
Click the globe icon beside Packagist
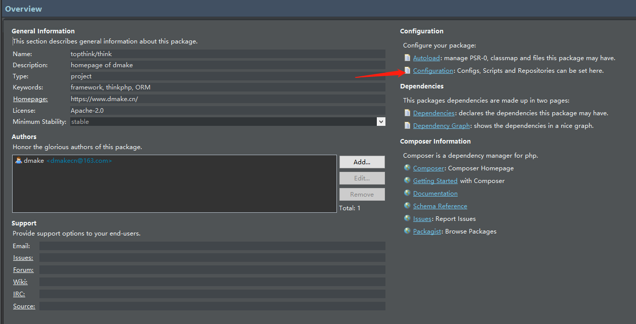(407, 231)
